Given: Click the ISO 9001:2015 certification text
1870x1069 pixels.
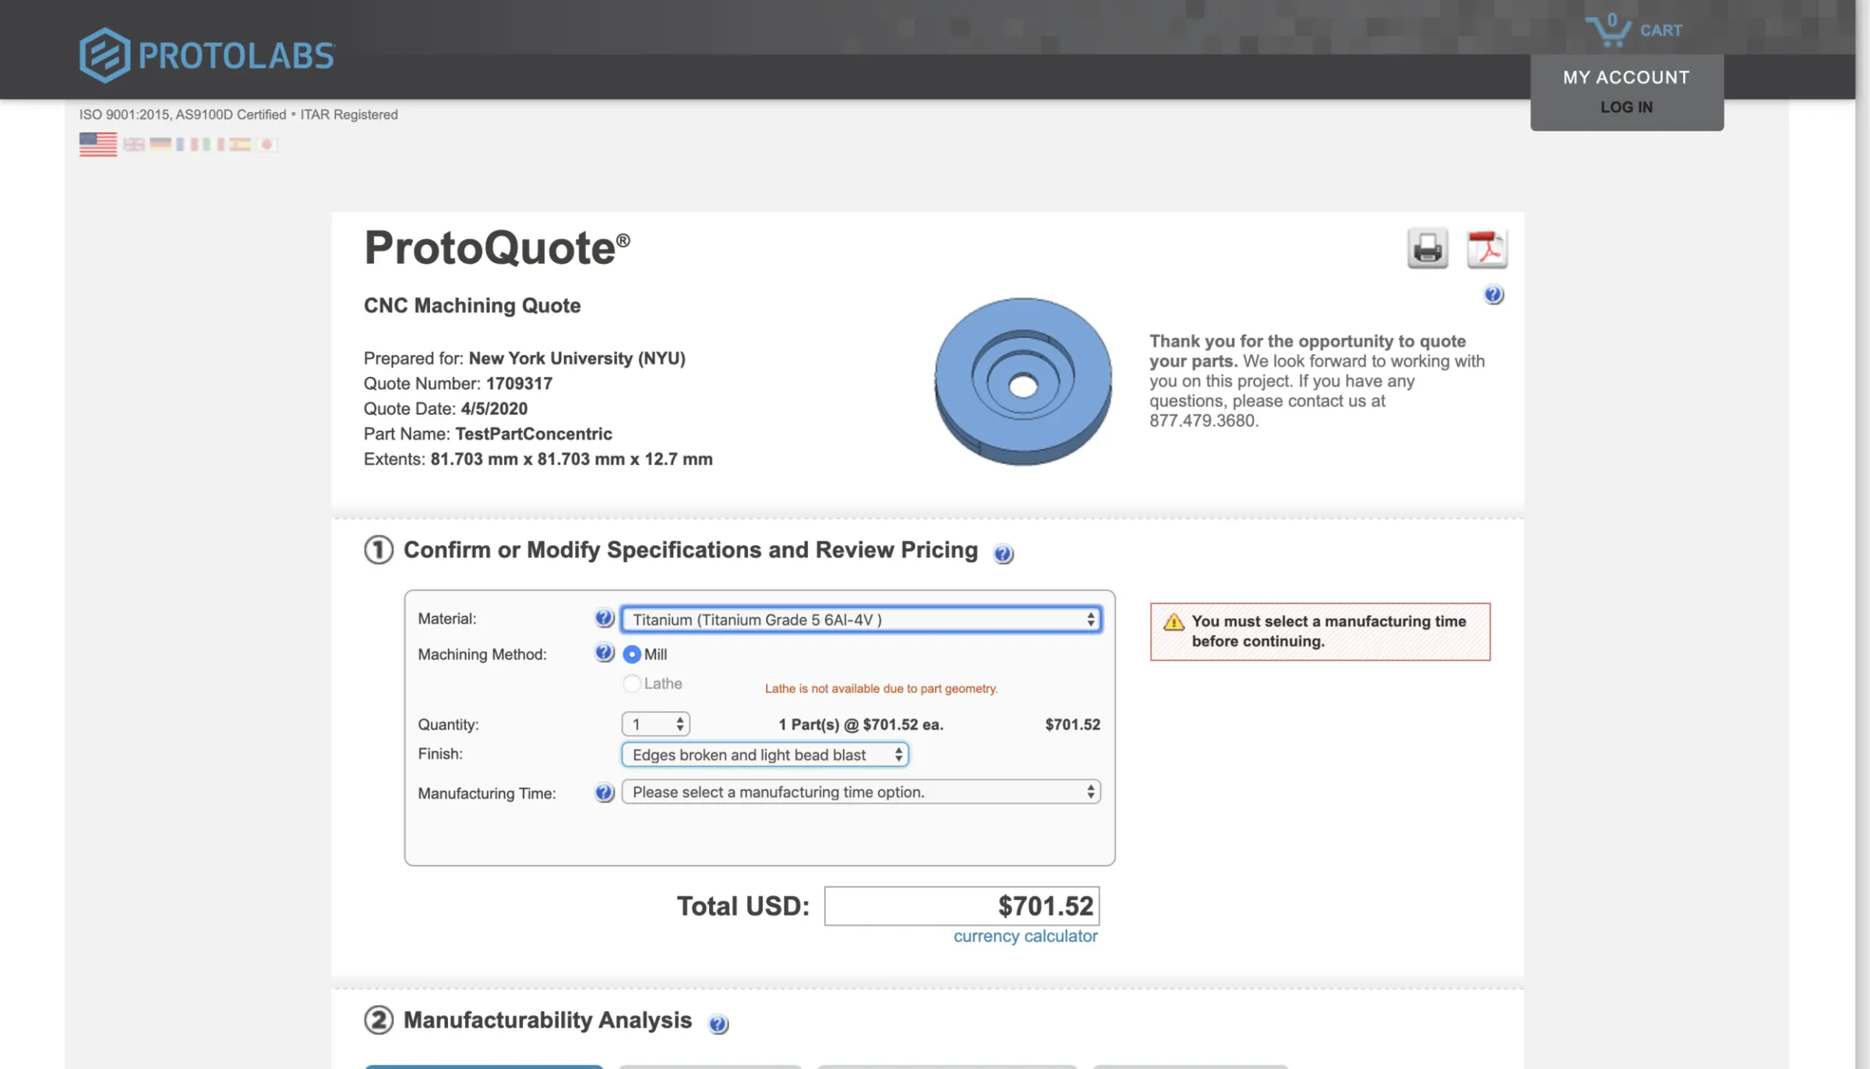Looking at the screenshot, I should (238, 114).
